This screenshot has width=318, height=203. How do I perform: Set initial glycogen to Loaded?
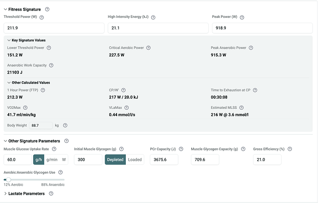(x=135, y=159)
